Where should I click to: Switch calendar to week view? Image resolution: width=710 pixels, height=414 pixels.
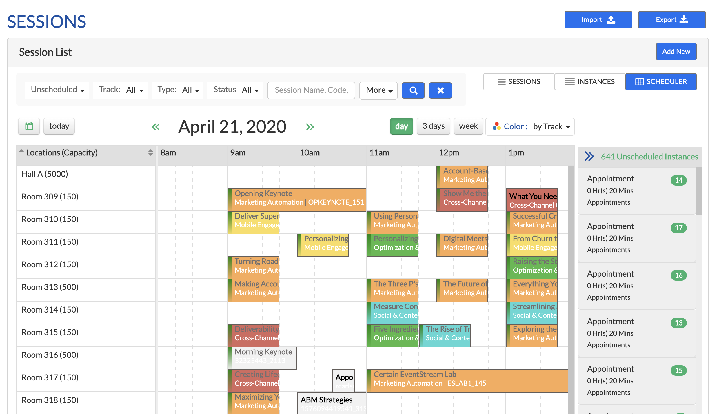click(x=468, y=126)
